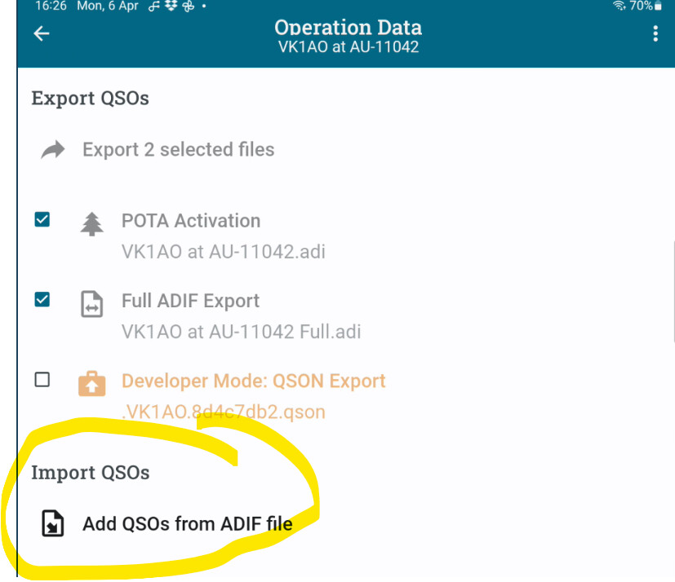This screenshot has width=675, height=582.
Task: Tap the Operation Data header title
Action: tap(348, 28)
